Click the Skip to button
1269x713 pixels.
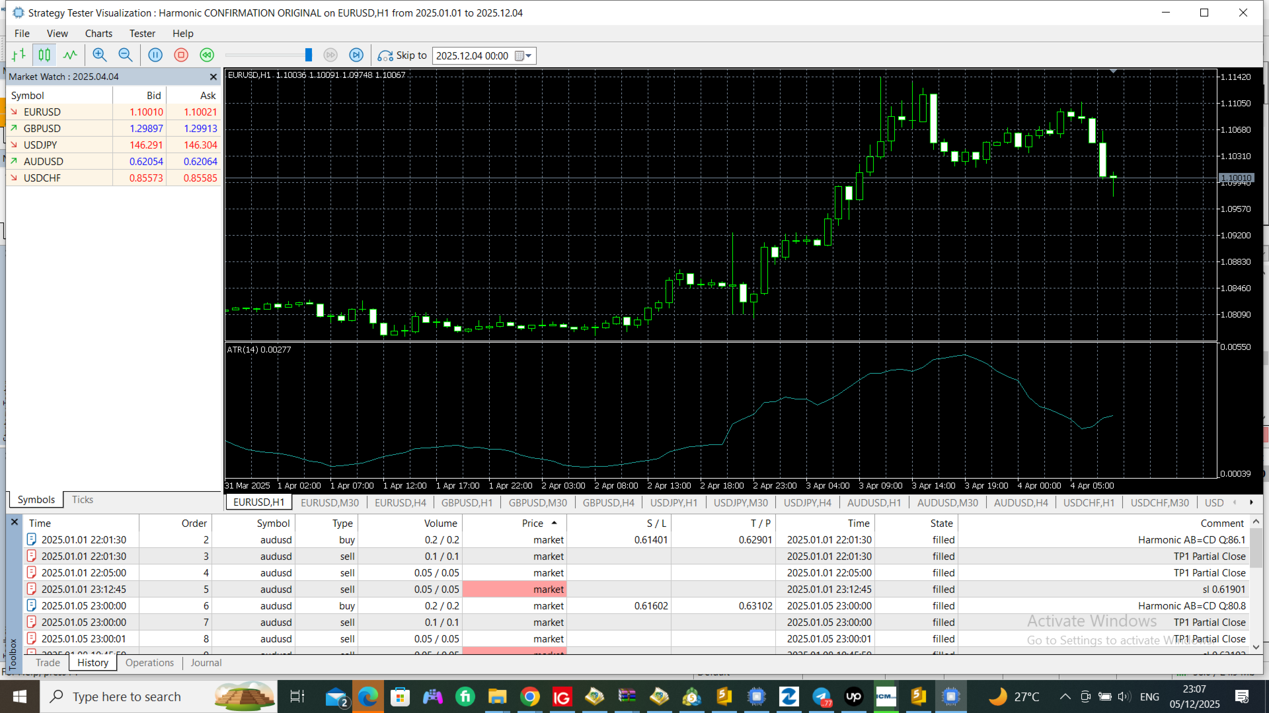pos(403,55)
